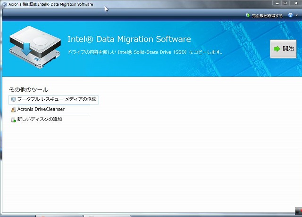Click the bootable rescue media monitor icon

14,100
